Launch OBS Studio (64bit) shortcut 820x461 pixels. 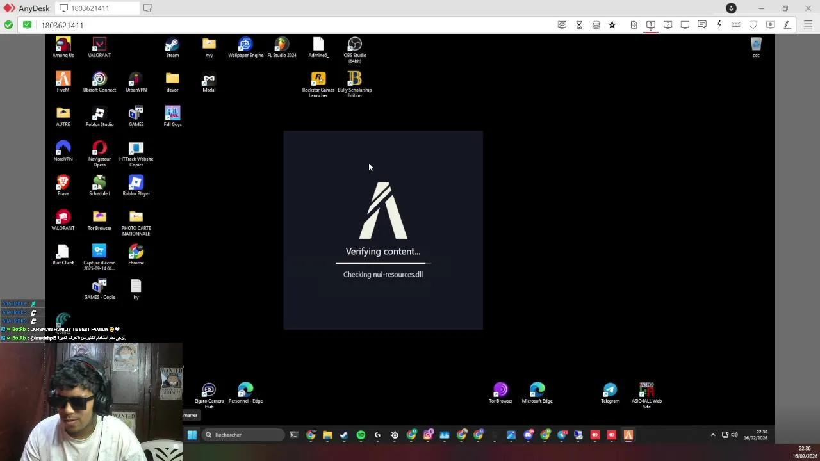(x=355, y=50)
